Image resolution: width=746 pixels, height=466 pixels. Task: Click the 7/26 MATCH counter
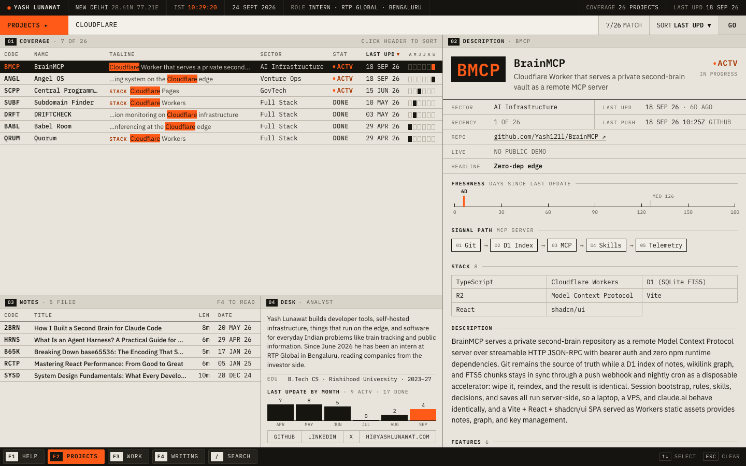[624, 25]
